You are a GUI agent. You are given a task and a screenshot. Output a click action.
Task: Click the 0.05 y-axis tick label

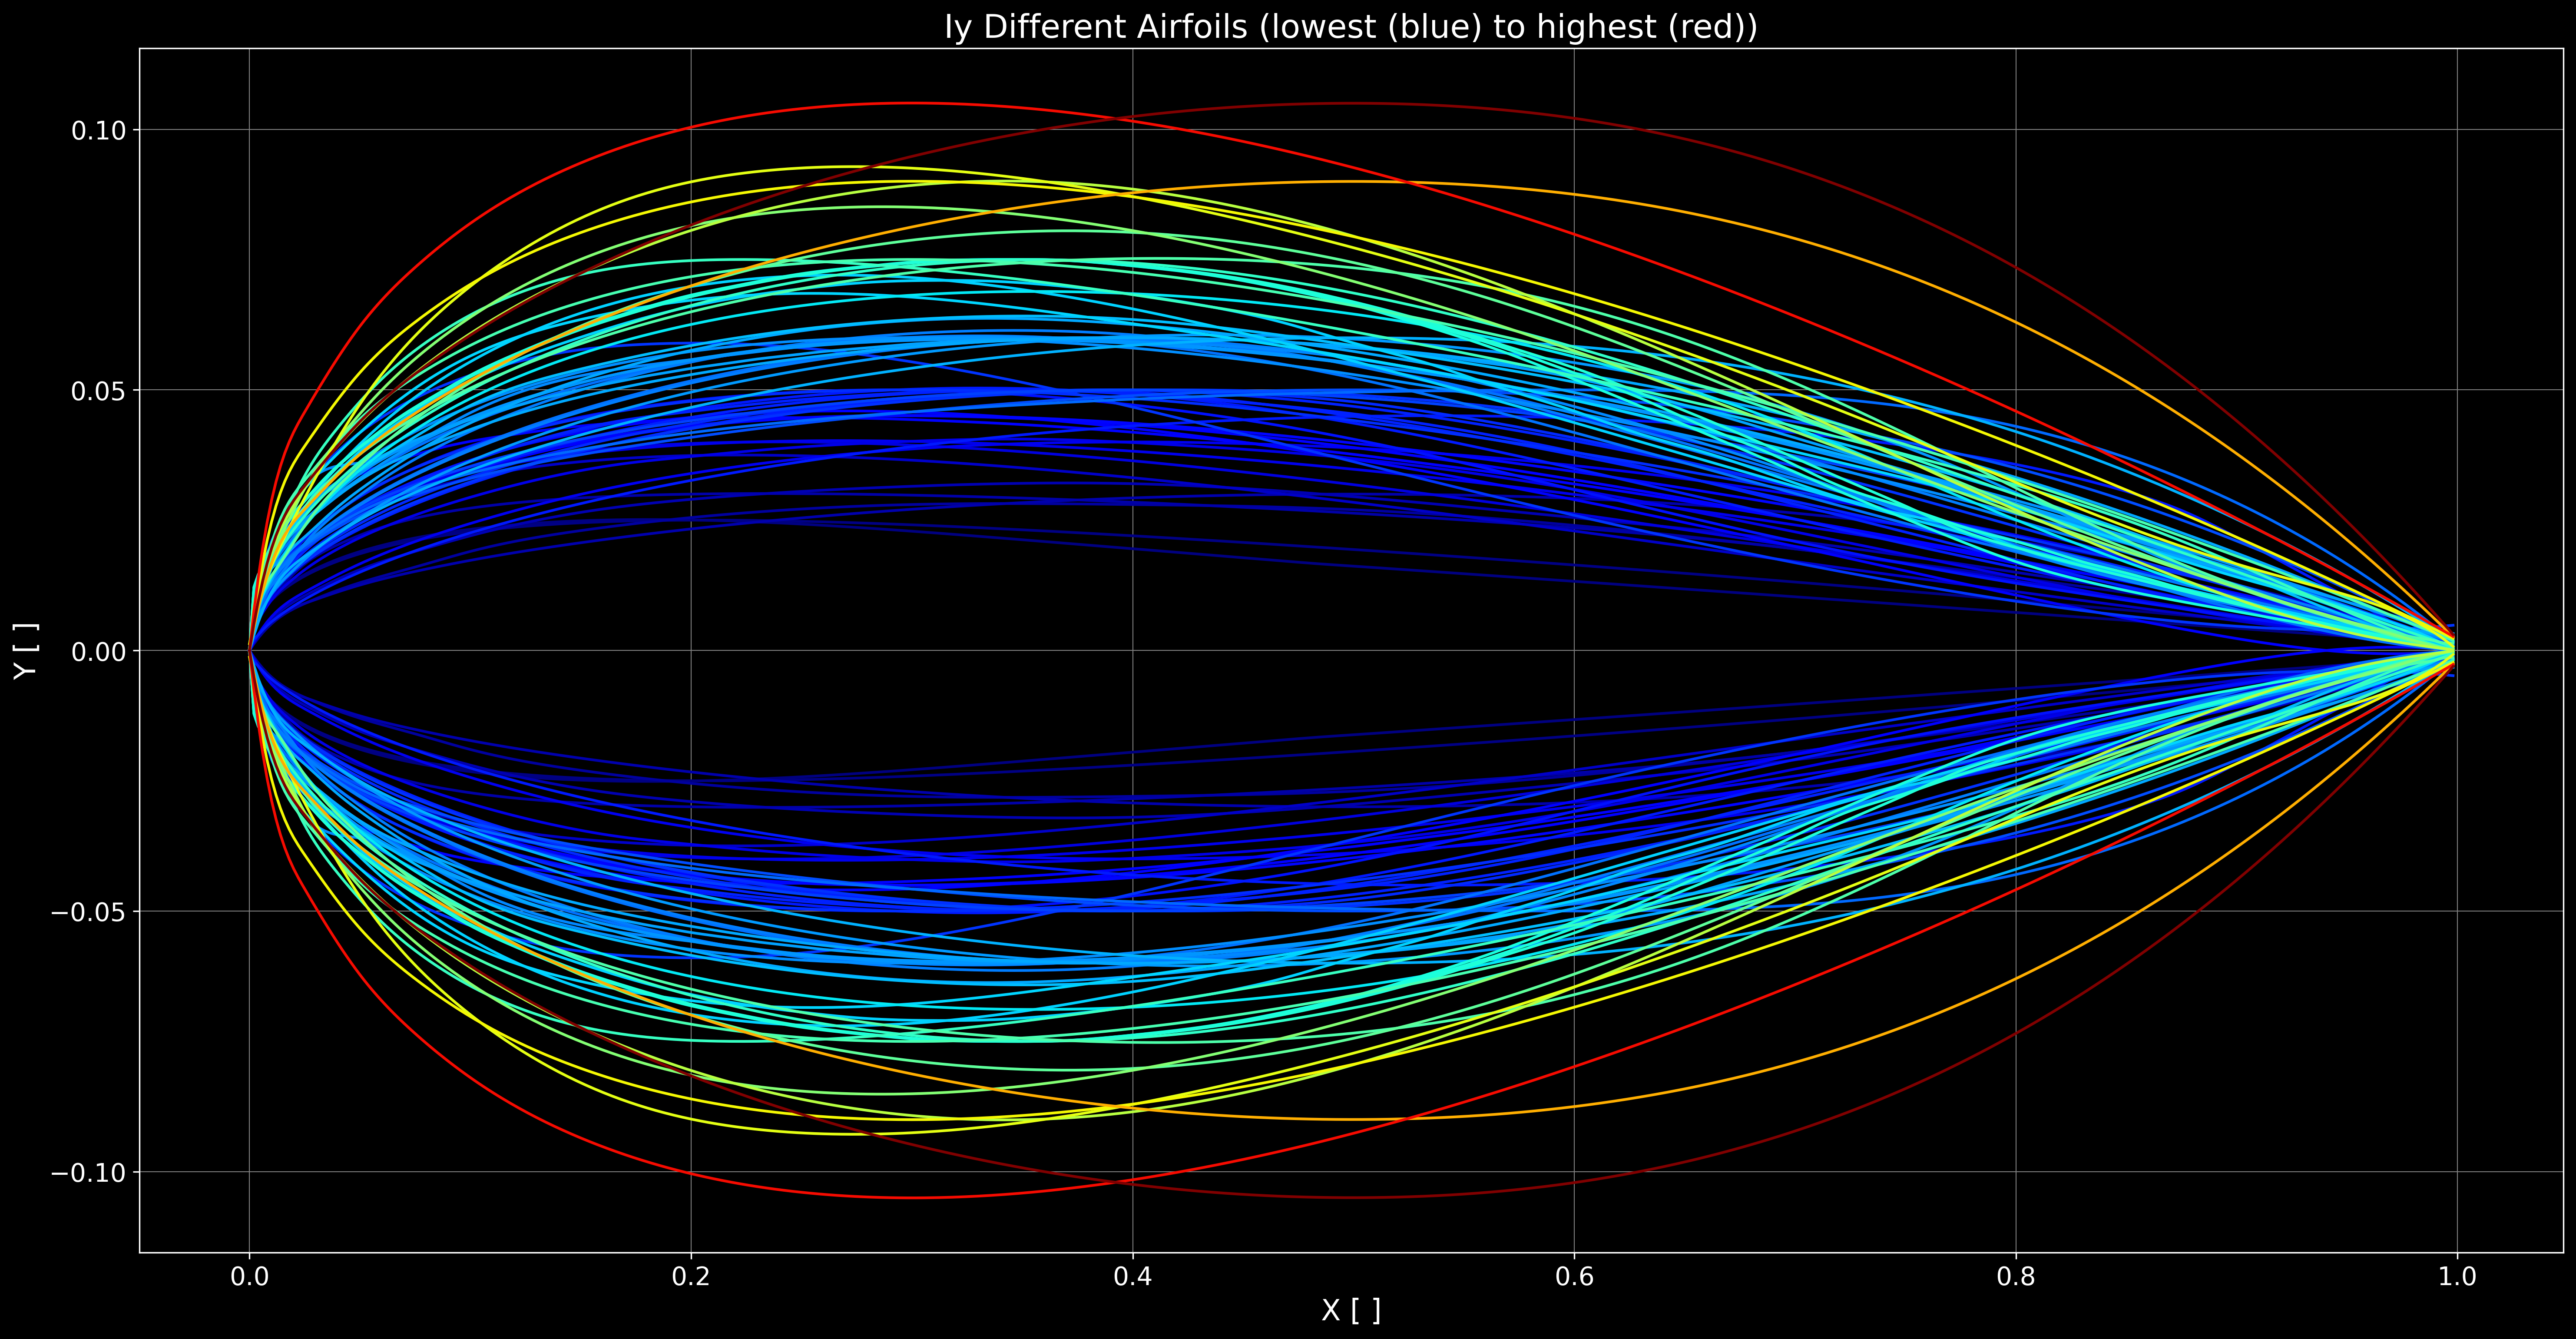point(98,391)
